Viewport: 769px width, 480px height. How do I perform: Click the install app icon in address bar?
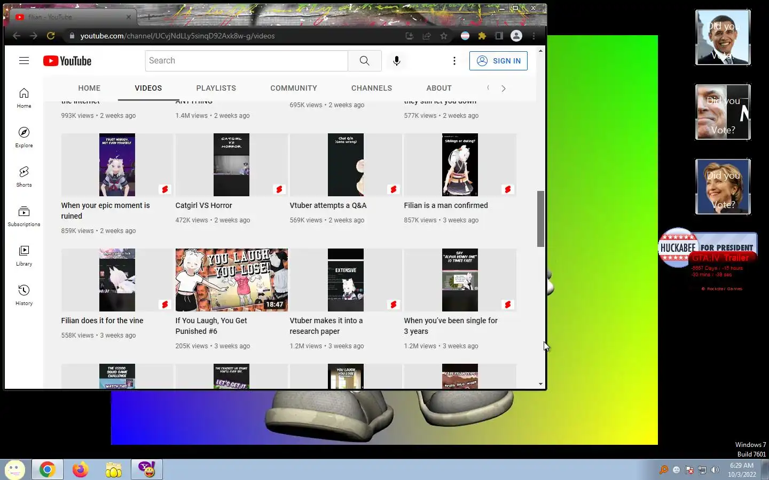coord(410,36)
